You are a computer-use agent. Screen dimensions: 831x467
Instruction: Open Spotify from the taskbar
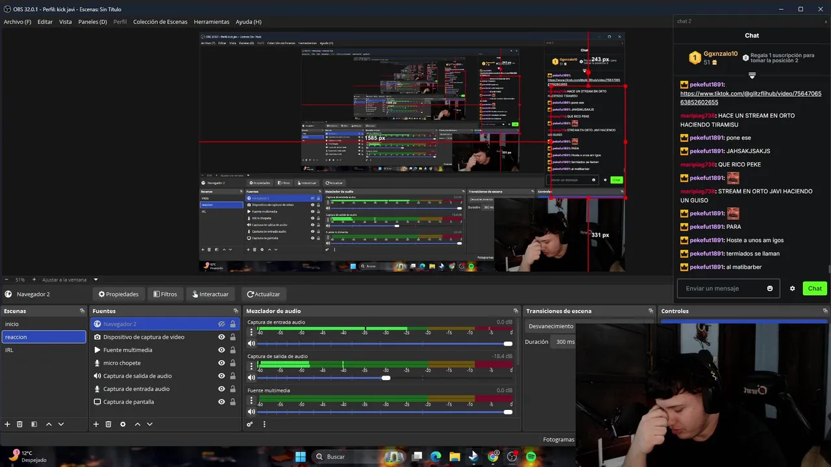(531, 457)
